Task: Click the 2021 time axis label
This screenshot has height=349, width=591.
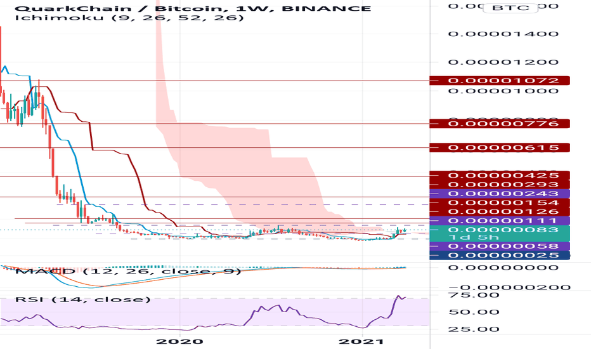Action: pos(361,341)
